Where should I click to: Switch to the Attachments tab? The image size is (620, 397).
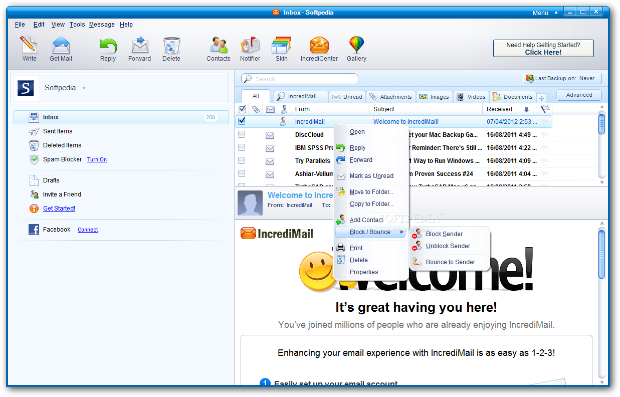pos(390,97)
